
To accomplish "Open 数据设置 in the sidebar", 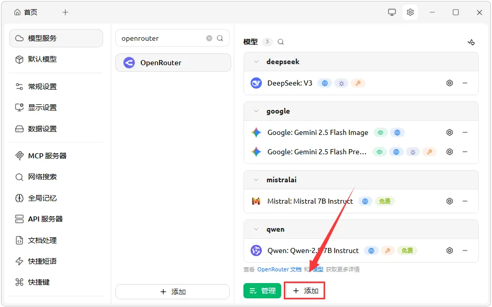I will tap(56, 129).
